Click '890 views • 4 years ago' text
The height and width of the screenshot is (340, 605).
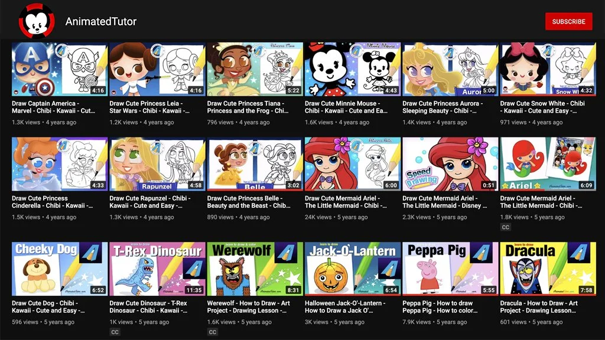tap(238, 217)
